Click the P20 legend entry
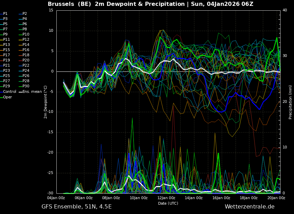Screen dimensions: 294x214 pyautogui.click(x=24, y=60)
